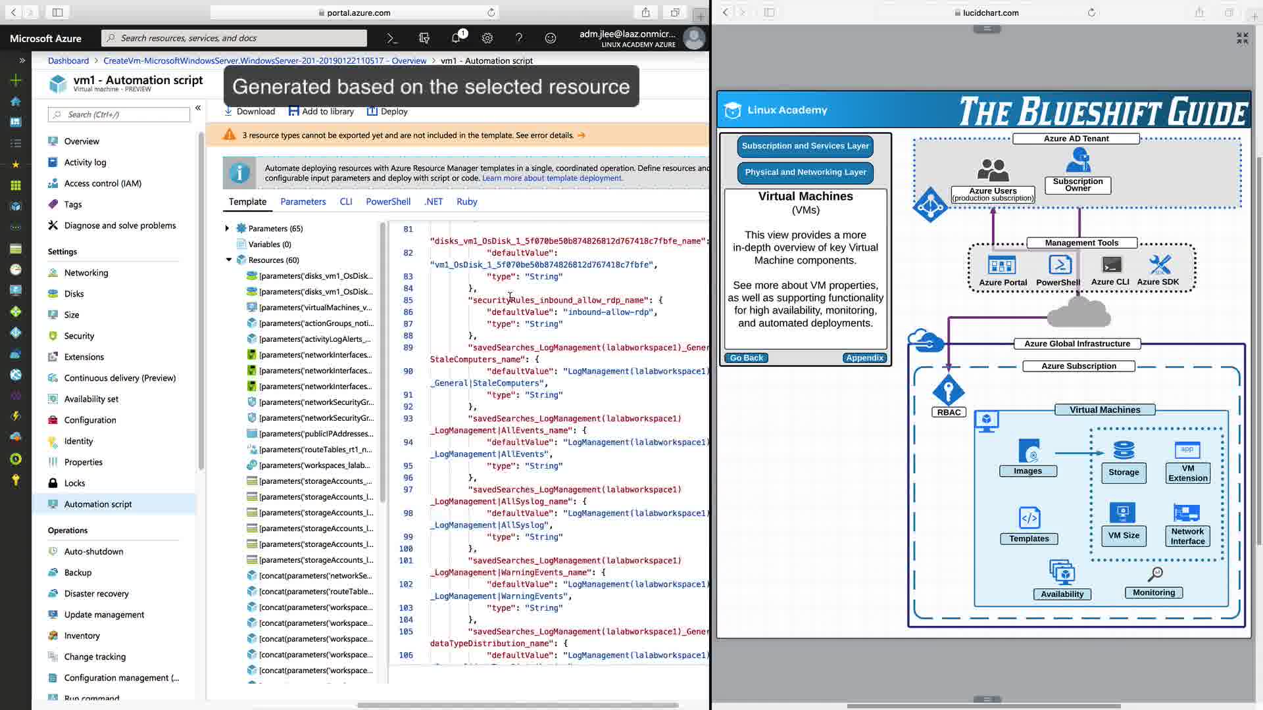Click the Download button
Image resolution: width=1263 pixels, height=710 pixels.
point(249,111)
